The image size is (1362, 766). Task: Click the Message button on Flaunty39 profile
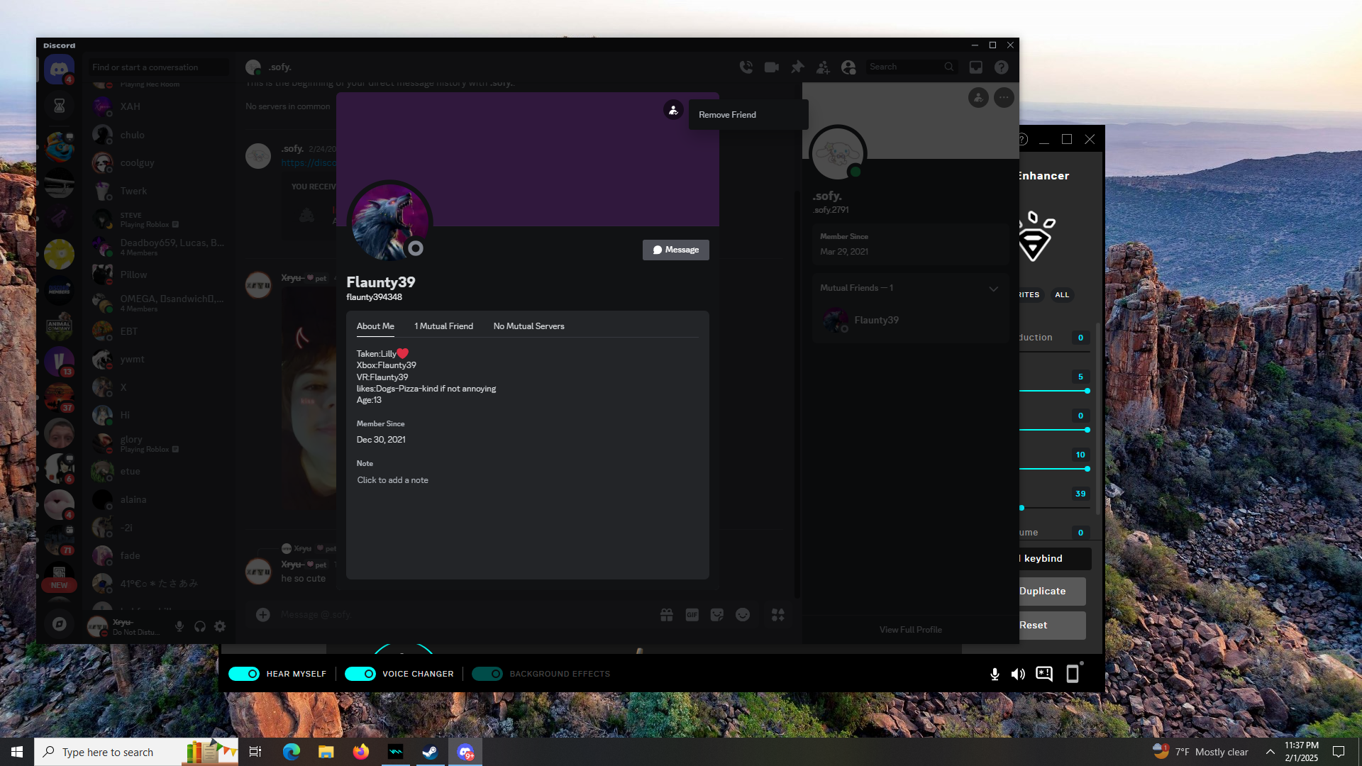click(675, 250)
